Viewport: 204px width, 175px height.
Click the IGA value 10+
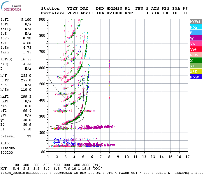176,13
